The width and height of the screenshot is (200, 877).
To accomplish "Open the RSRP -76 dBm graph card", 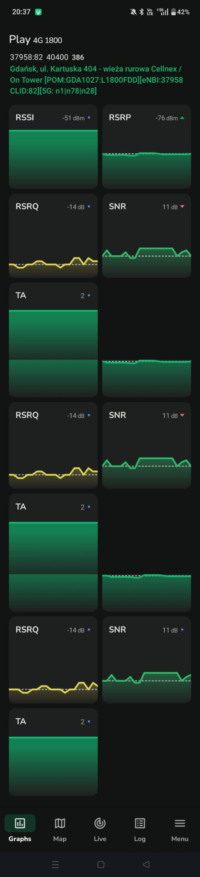I will coord(146,146).
